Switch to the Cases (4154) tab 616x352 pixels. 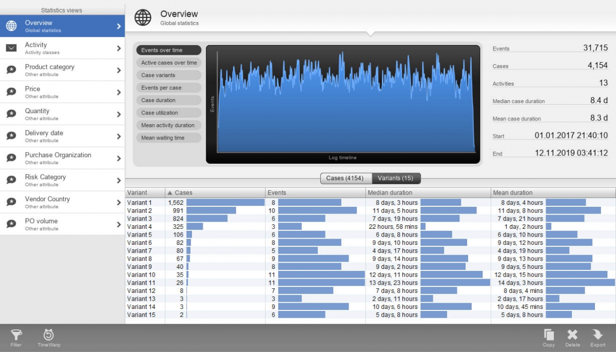345,178
